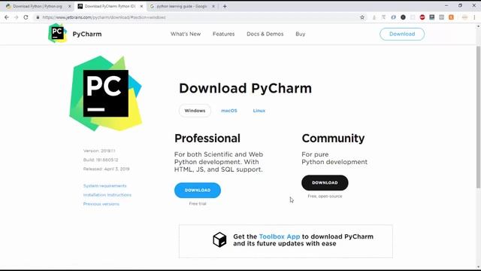Click the PyCharm text in header
The width and height of the screenshot is (481, 271).
coord(87,34)
